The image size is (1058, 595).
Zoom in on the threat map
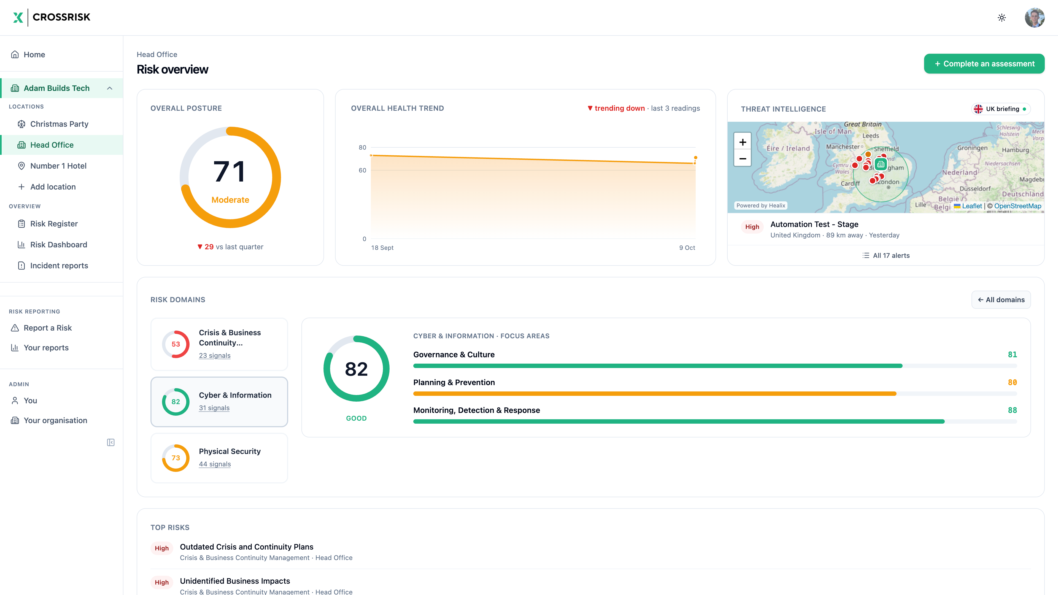pos(743,142)
